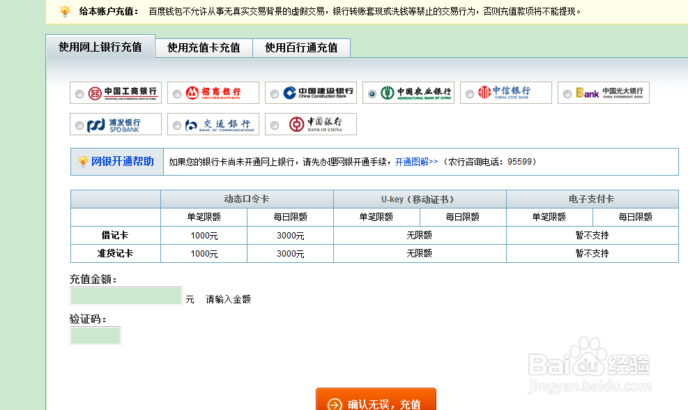Focus the 验证码 input field

pos(95,336)
